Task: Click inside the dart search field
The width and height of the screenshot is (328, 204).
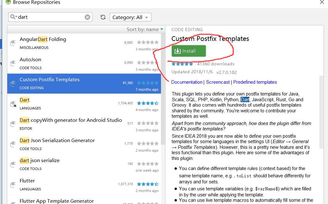Action: click(x=50, y=17)
